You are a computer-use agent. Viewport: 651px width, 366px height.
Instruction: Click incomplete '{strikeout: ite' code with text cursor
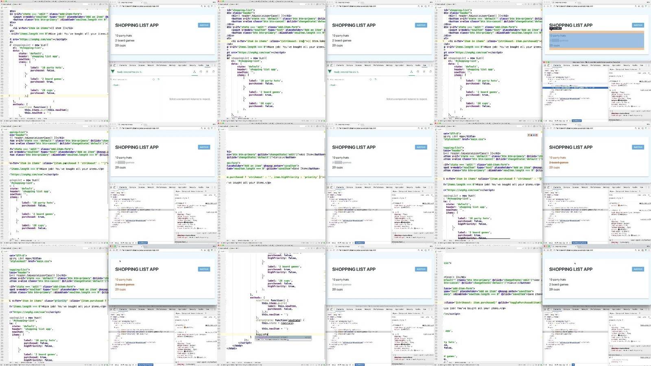(x=293, y=41)
